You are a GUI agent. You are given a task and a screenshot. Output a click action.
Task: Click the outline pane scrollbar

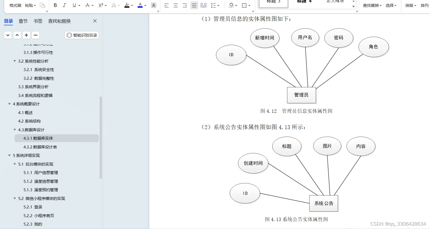[x=101, y=137]
